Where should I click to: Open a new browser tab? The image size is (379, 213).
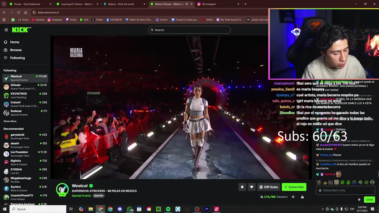pyautogui.click(x=245, y=4)
